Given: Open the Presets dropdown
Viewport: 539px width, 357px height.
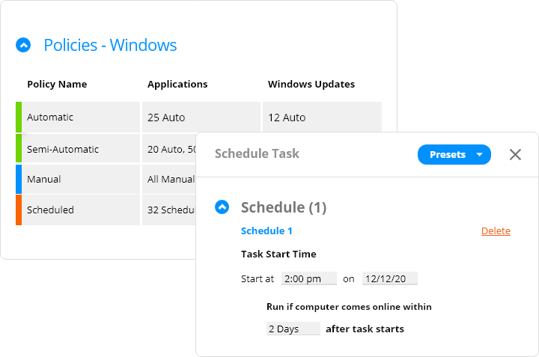Looking at the screenshot, I should [454, 155].
